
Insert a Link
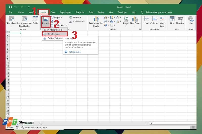(191, 20)
